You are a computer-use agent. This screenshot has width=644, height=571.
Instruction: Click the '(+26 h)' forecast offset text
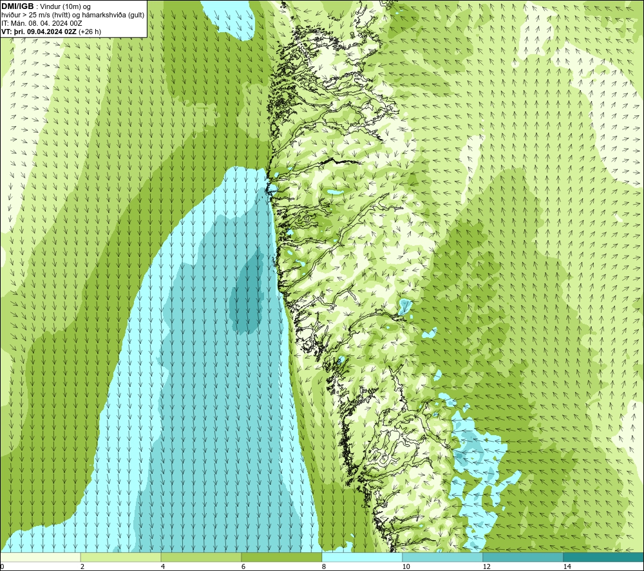pos(90,32)
